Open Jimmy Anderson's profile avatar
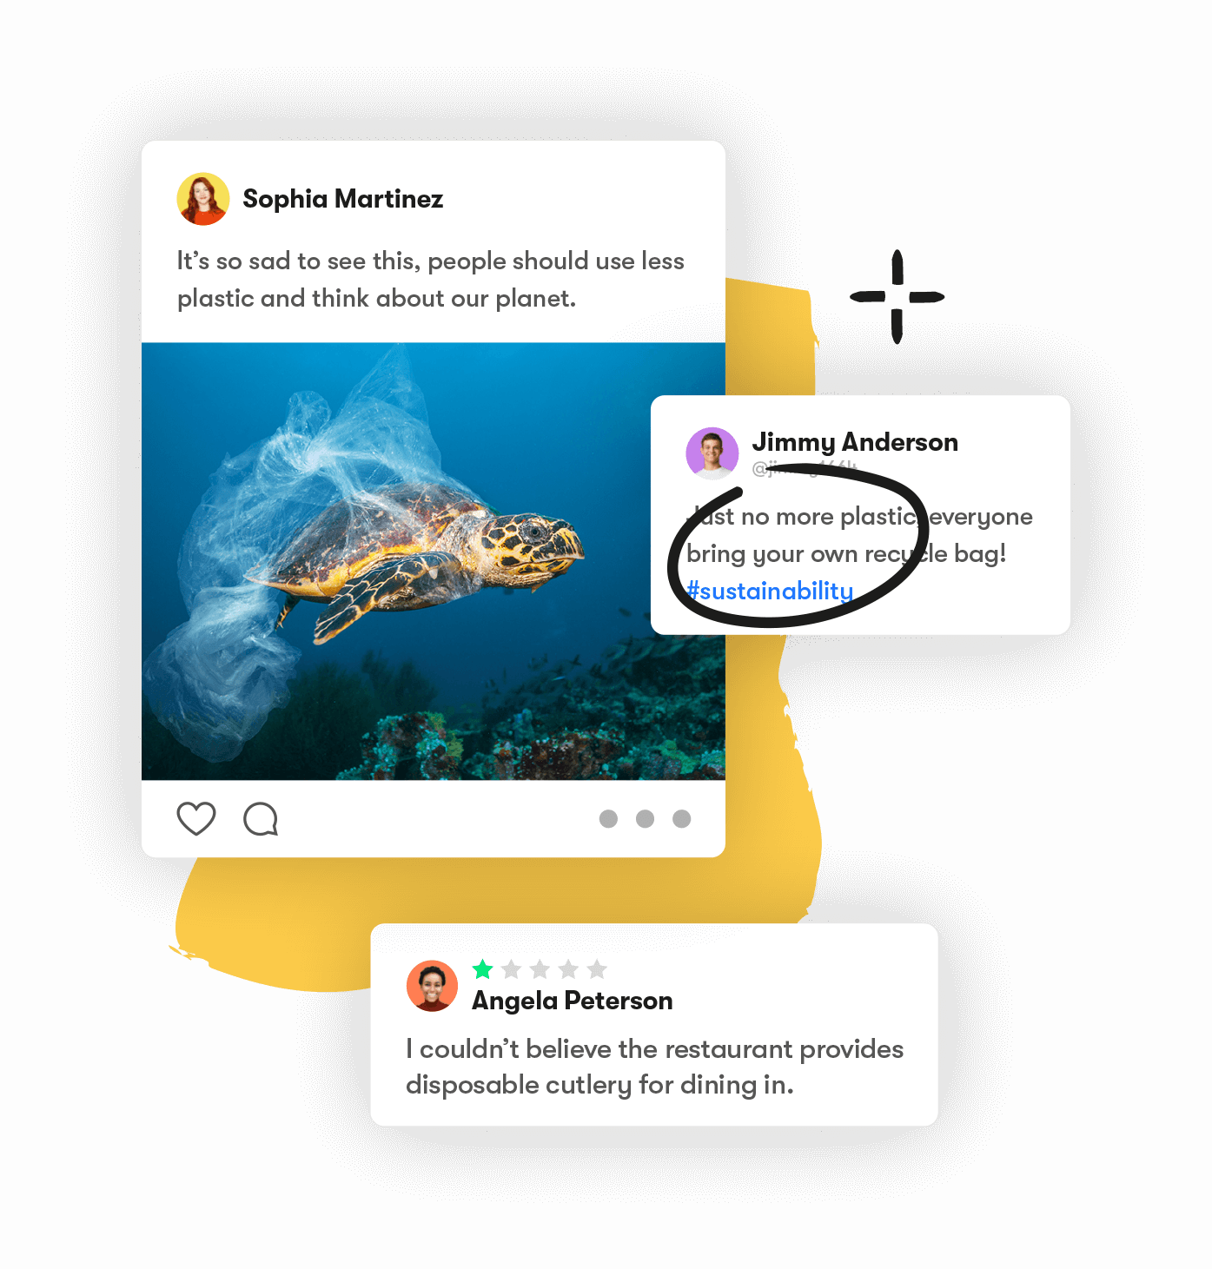Image resolution: width=1212 pixels, height=1269 pixels. click(712, 453)
